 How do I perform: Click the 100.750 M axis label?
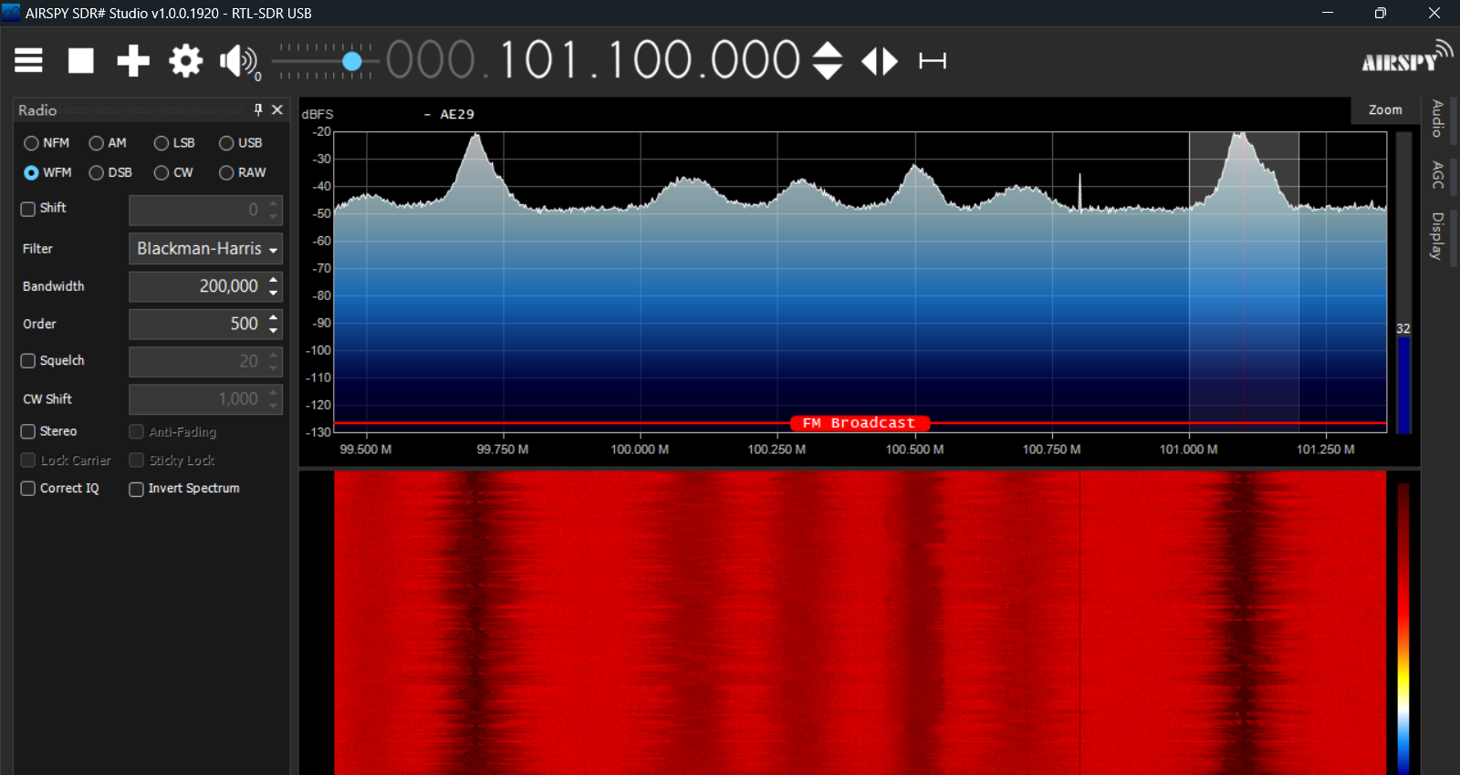click(1051, 449)
